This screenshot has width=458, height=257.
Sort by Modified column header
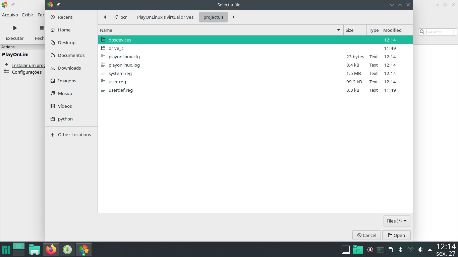(397, 30)
